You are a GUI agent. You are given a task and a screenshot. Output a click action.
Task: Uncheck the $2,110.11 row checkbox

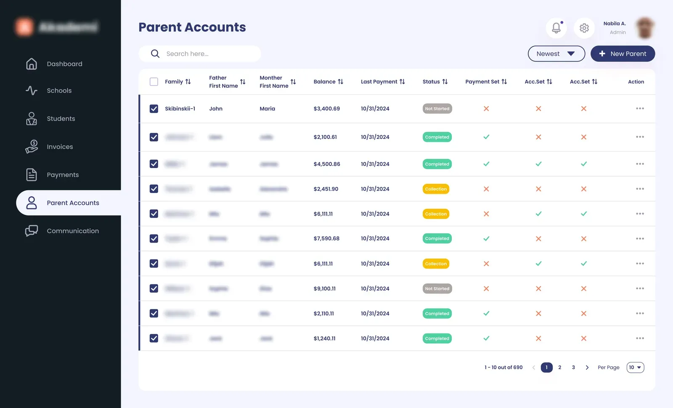point(154,313)
